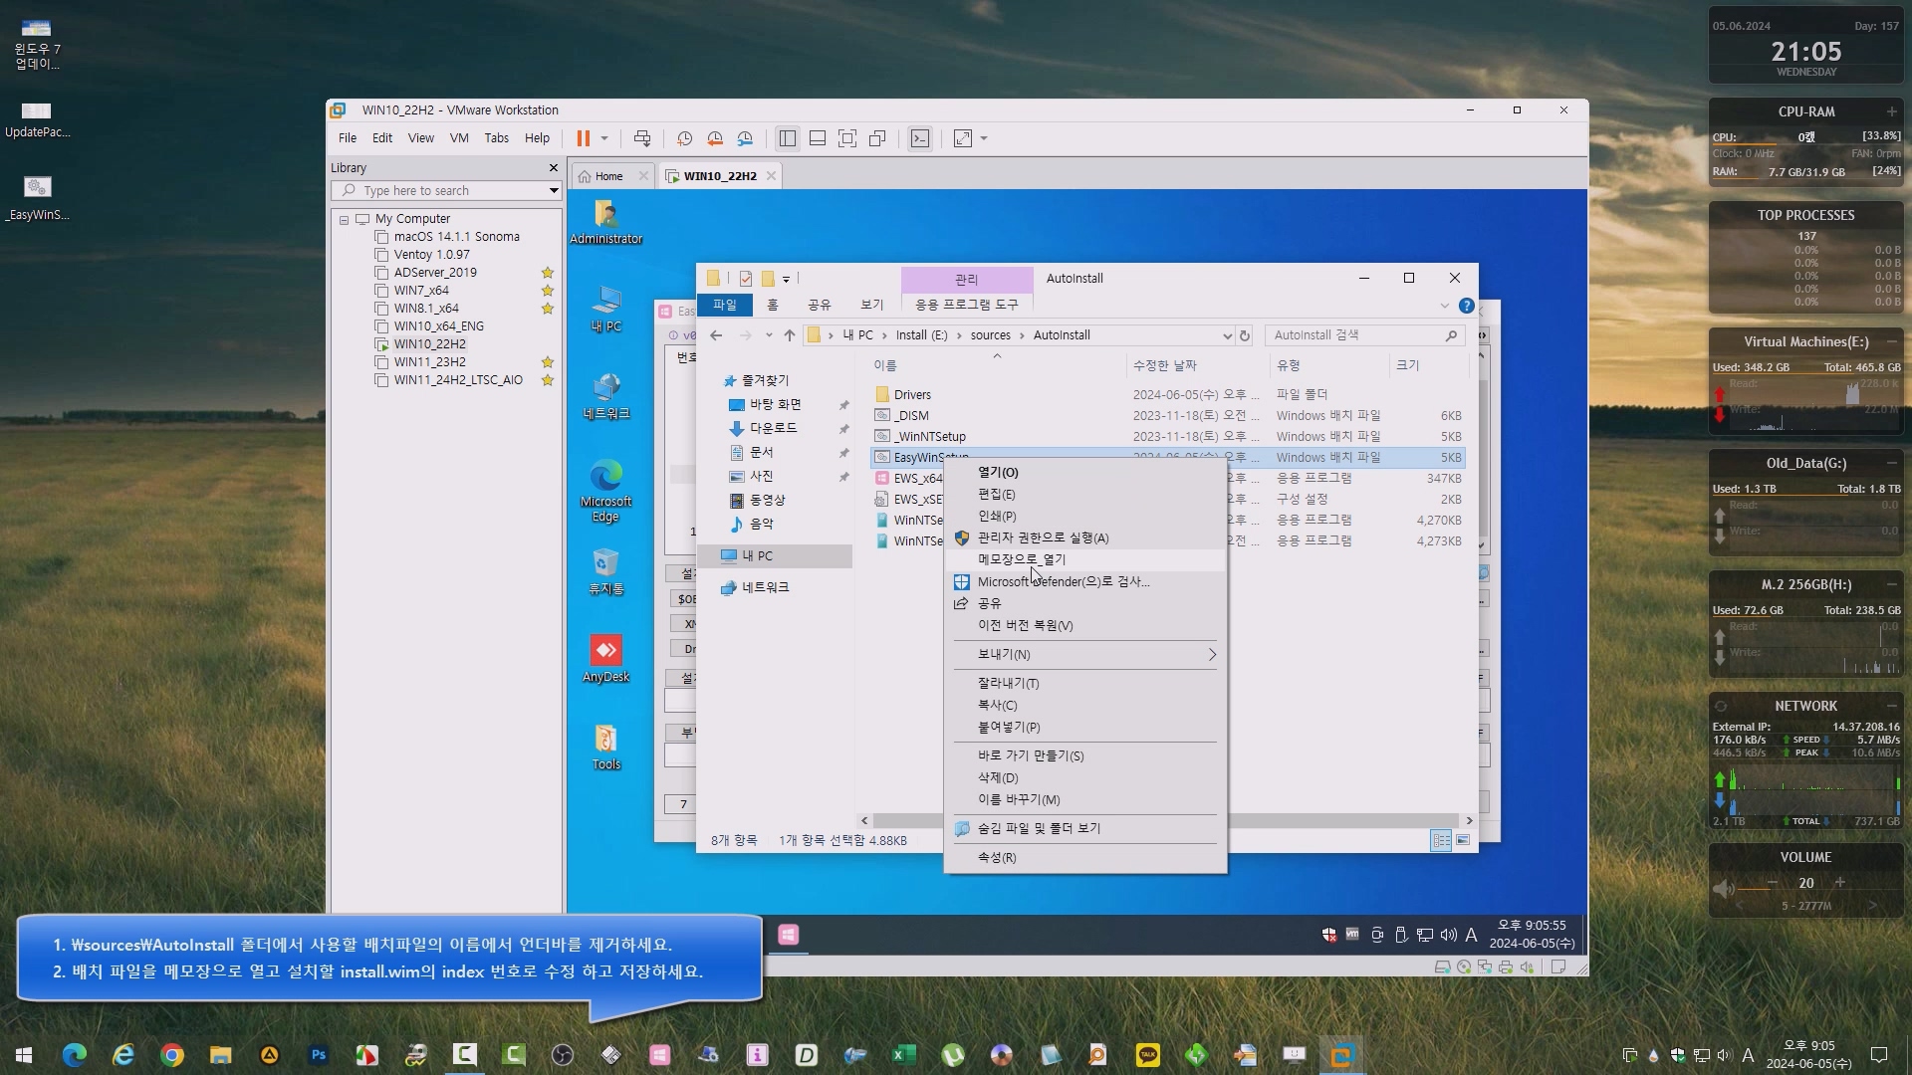Open the power options dropdown arrow

604,138
